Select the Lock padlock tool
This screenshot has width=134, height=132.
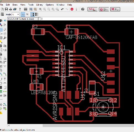[x=1, y=54]
